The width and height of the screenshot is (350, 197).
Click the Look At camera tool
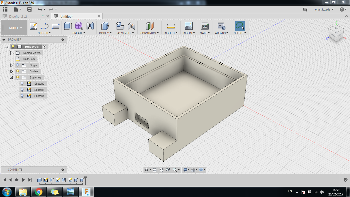(155, 170)
